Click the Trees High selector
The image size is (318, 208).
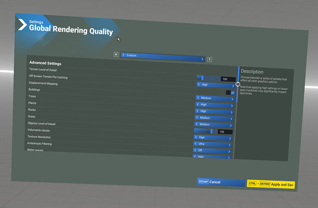tap(215, 105)
